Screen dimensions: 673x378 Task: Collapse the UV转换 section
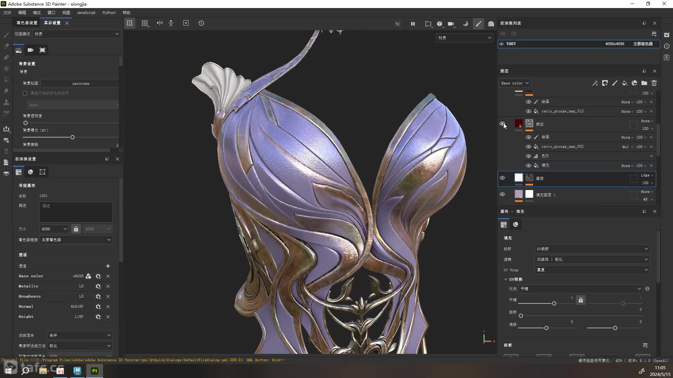click(x=506, y=279)
